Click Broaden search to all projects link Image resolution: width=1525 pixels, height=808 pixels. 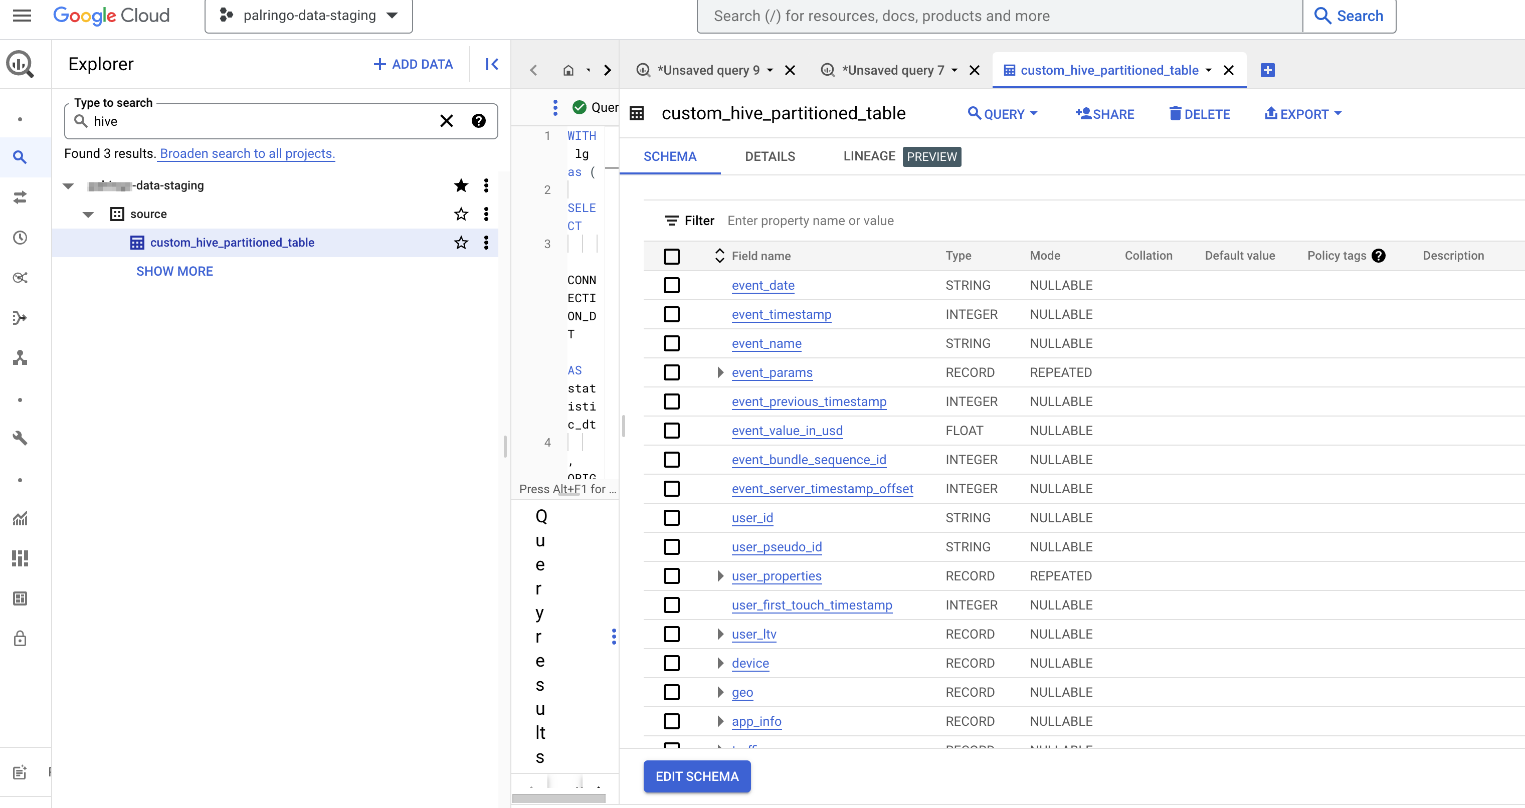point(247,154)
